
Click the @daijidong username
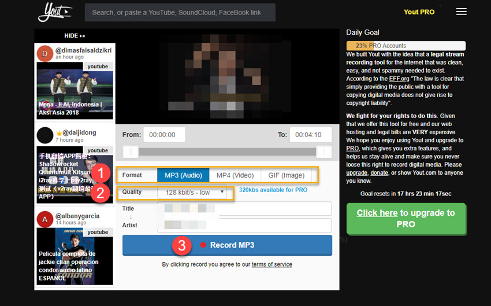79,132
